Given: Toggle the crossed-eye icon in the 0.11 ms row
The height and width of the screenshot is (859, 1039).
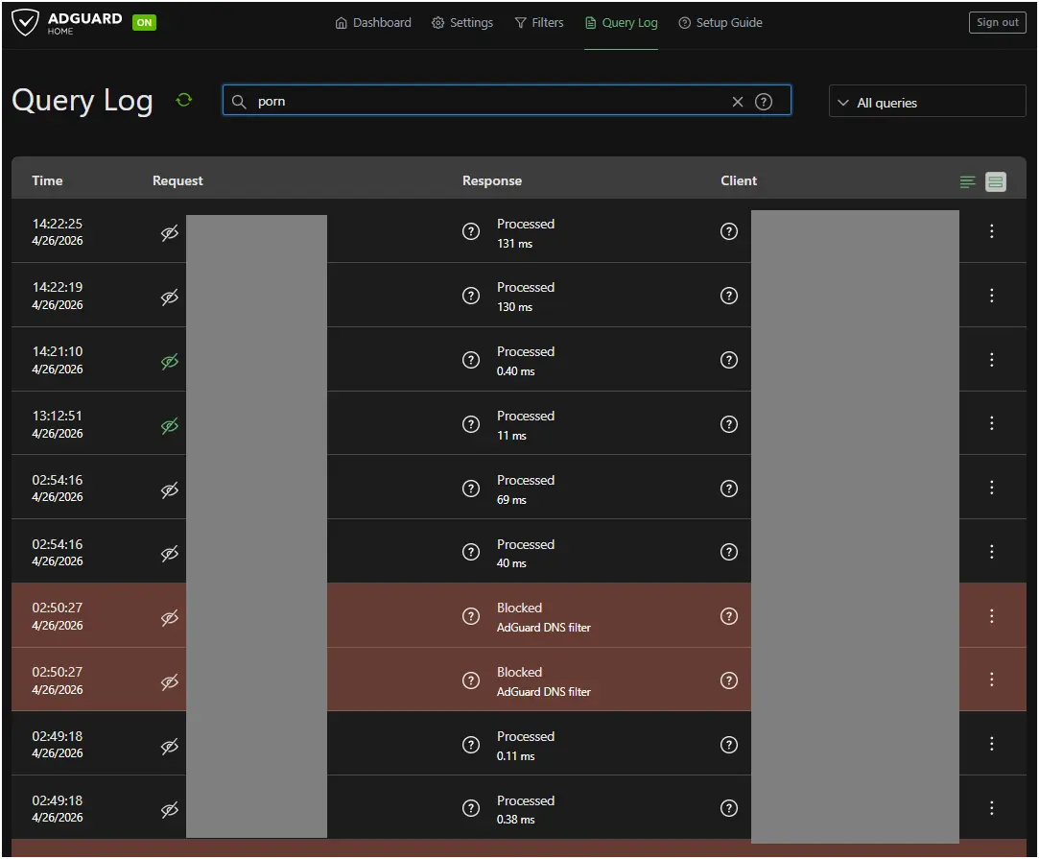Looking at the screenshot, I should (170, 747).
